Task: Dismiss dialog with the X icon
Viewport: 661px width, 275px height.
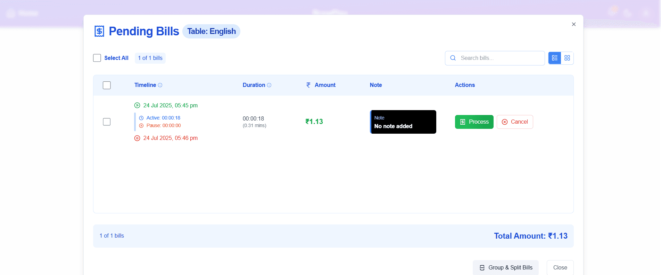Action: (574, 24)
